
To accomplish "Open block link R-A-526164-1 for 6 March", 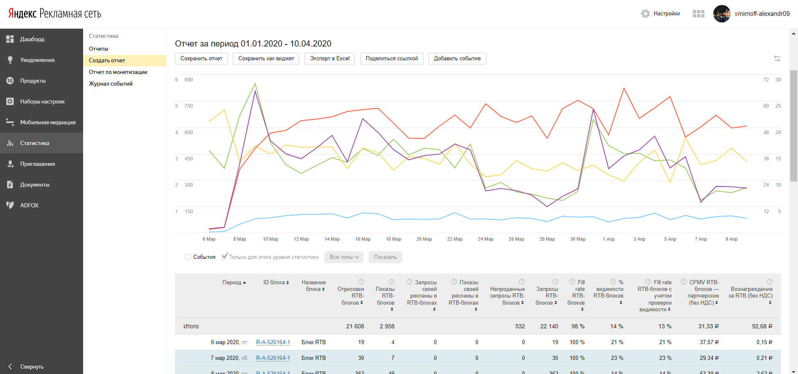I will click(273, 342).
